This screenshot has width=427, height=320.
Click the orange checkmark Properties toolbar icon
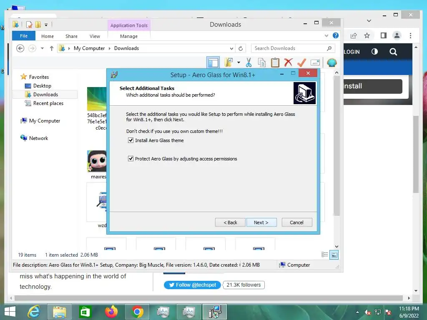301,62
